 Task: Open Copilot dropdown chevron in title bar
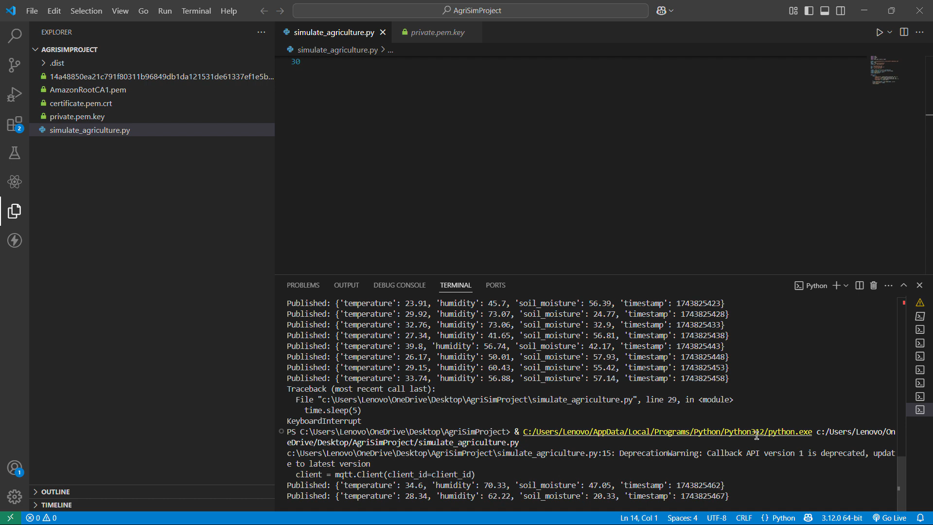point(671,11)
